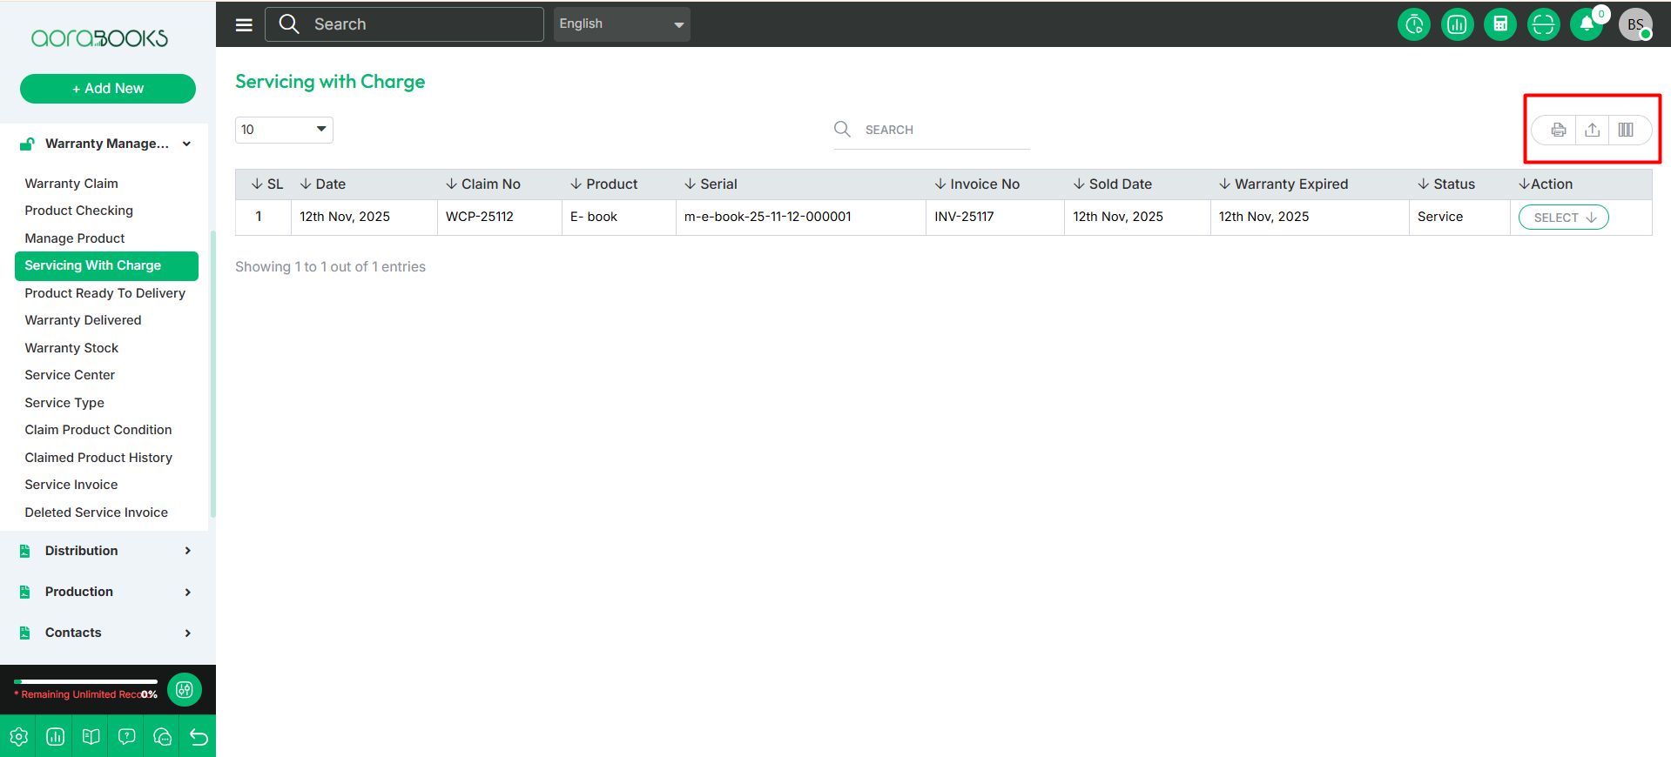
Task: Click the Add New button
Action: pos(108,89)
